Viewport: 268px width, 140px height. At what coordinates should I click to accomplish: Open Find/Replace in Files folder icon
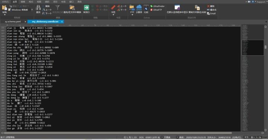coord(72,8)
